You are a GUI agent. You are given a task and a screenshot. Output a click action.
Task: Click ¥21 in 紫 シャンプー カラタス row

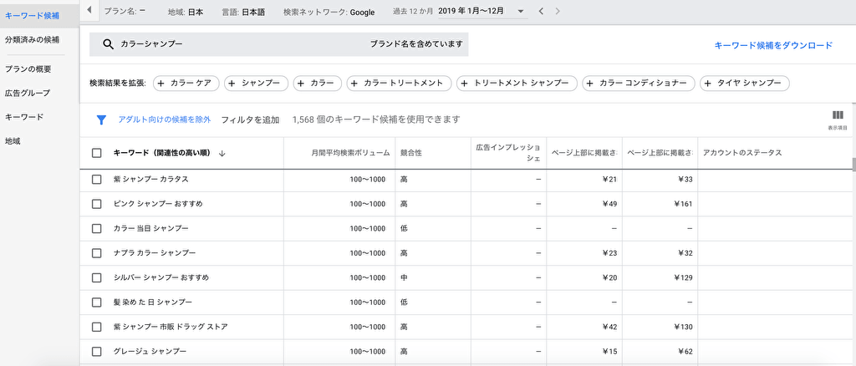[x=609, y=180]
